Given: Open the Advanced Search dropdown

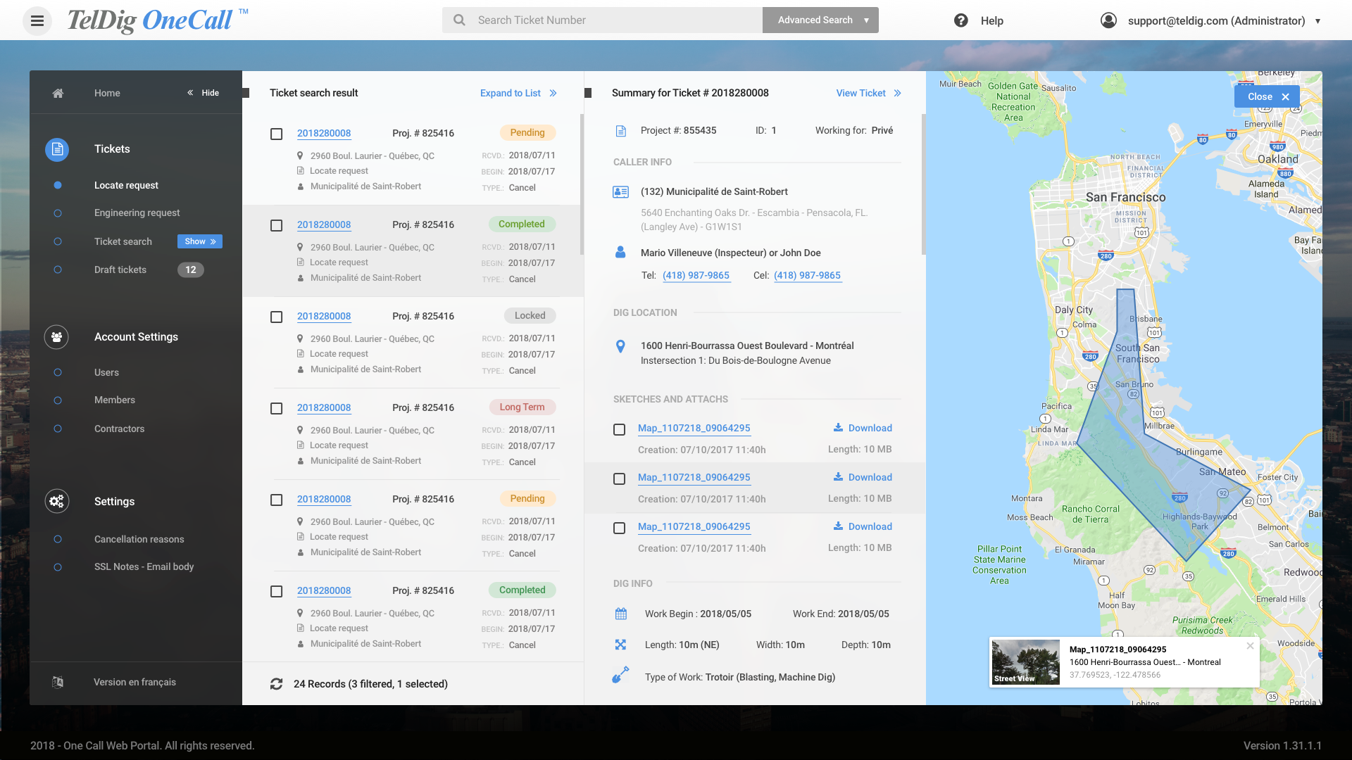Looking at the screenshot, I should (821, 20).
